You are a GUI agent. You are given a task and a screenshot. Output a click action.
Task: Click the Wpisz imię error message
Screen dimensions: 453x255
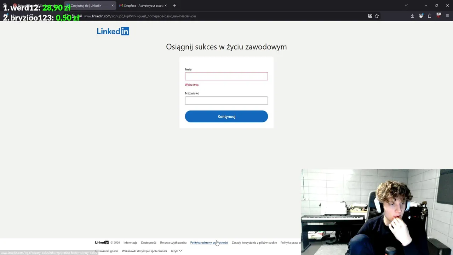(192, 85)
